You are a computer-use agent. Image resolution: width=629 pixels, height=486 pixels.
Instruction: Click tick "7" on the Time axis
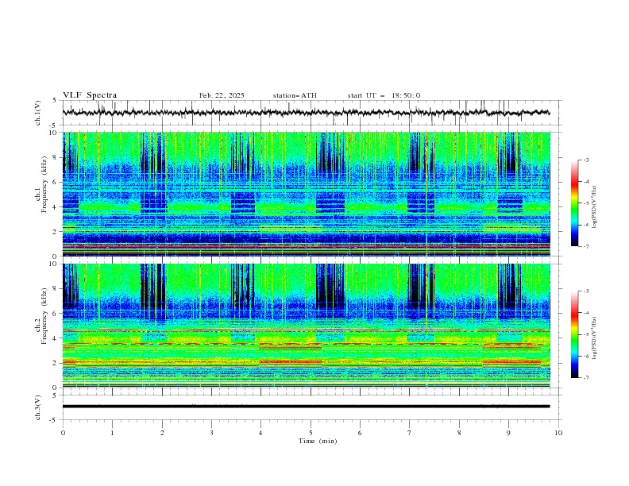409,433
